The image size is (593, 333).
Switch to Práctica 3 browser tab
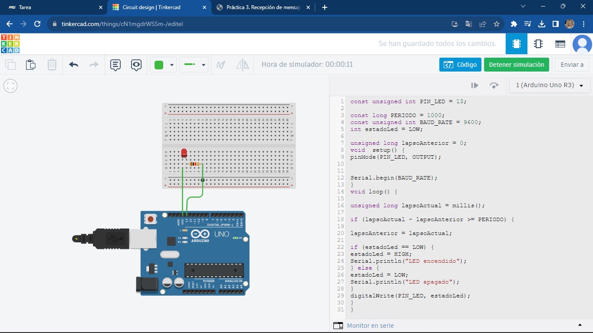click(263, 7)
